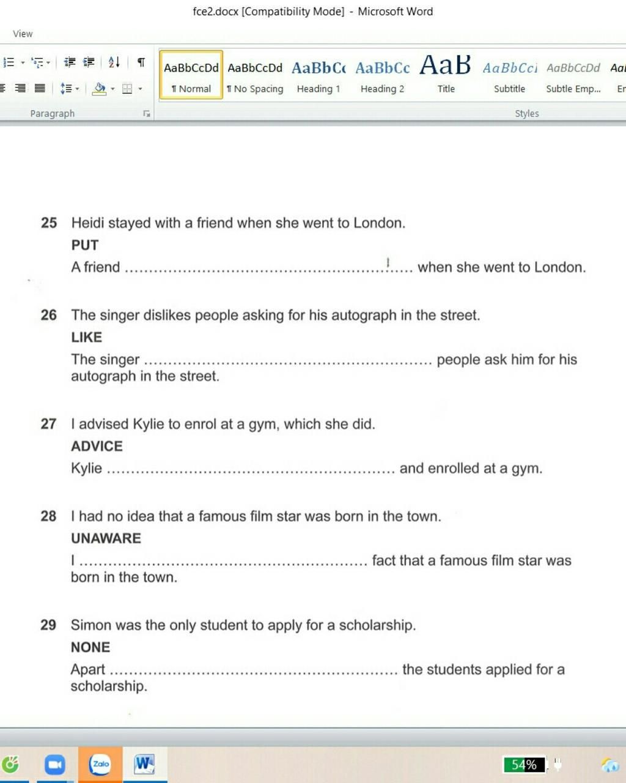Image resolution: width=626 pixels, height=783 pixels.
Task: Click the line spacing icon
Action: click(x=66, y=89)
